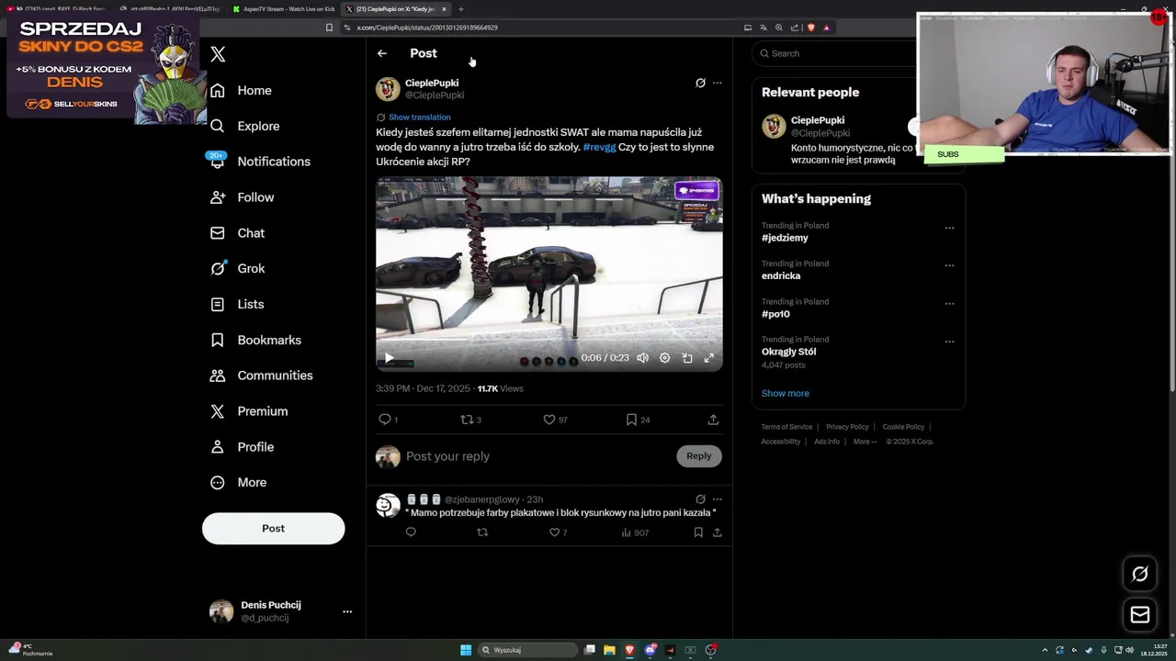Viewport: 1176px width, 661px height.
Task: Open the #revgg hashtag link
Action: pos(599,147)
